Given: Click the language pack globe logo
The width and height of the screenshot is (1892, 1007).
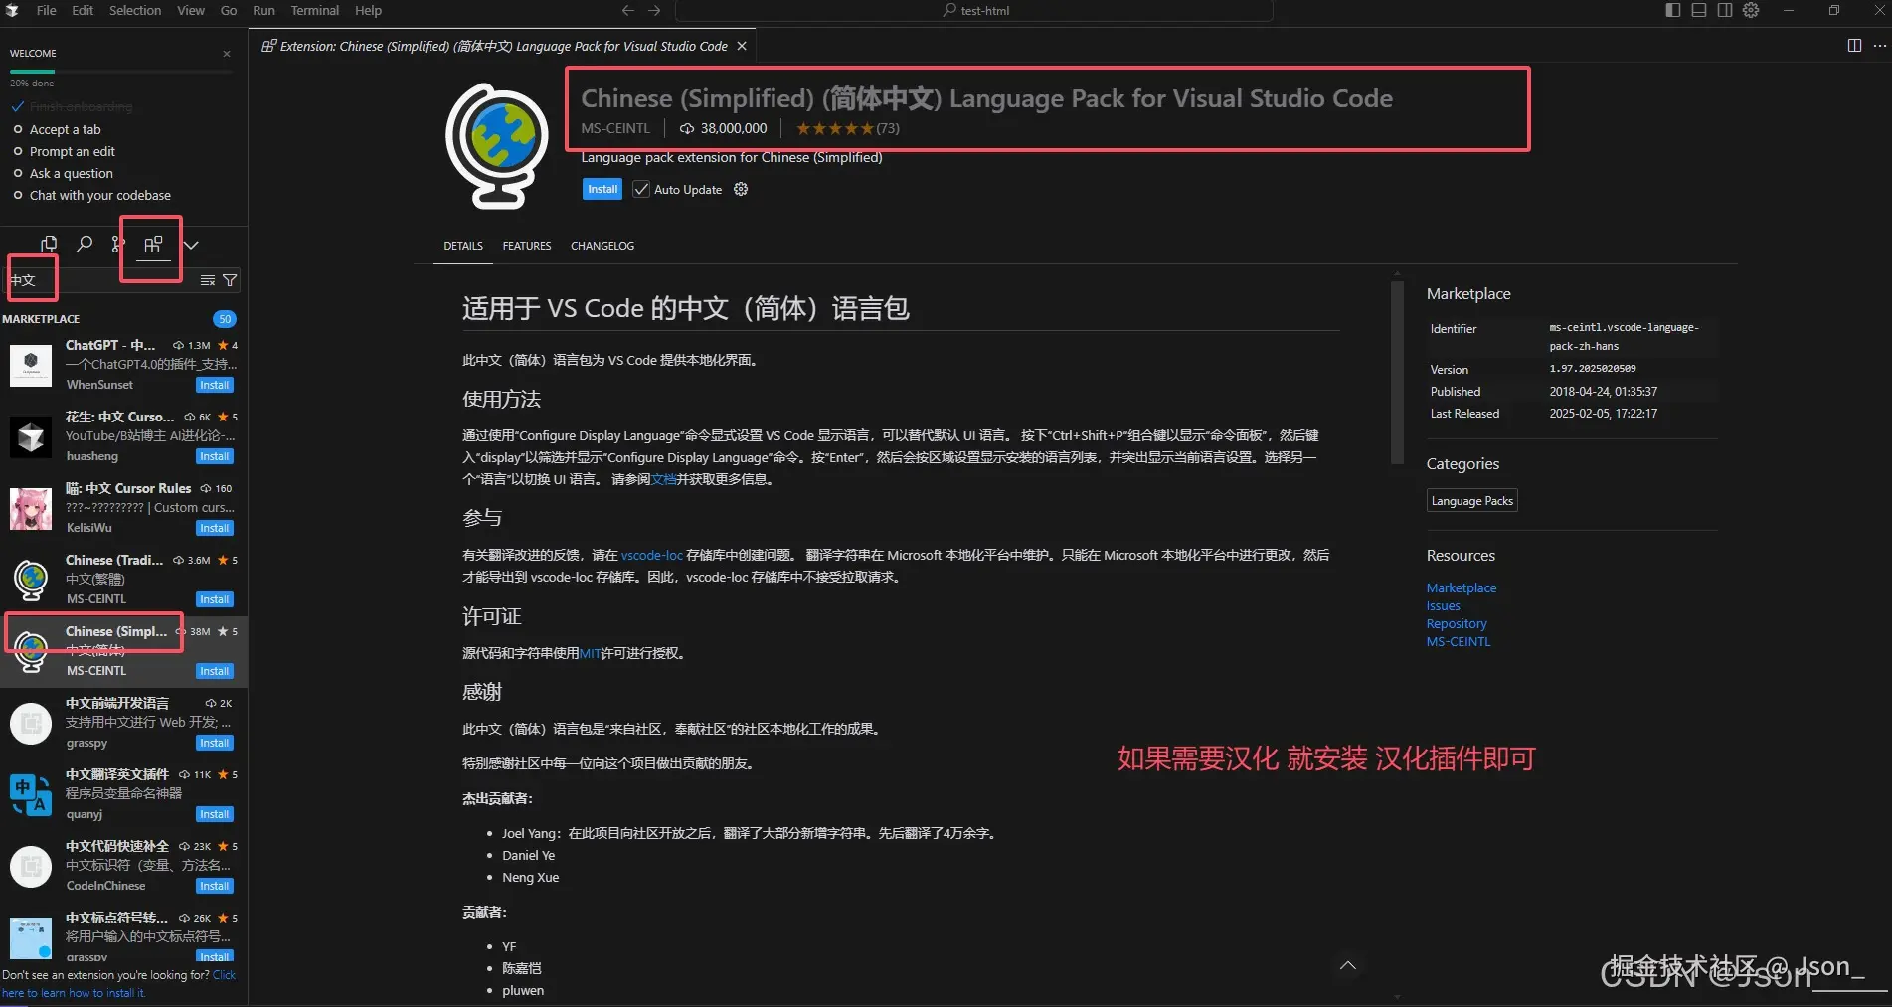Looking at the screenshot, I should pos(496,145).
